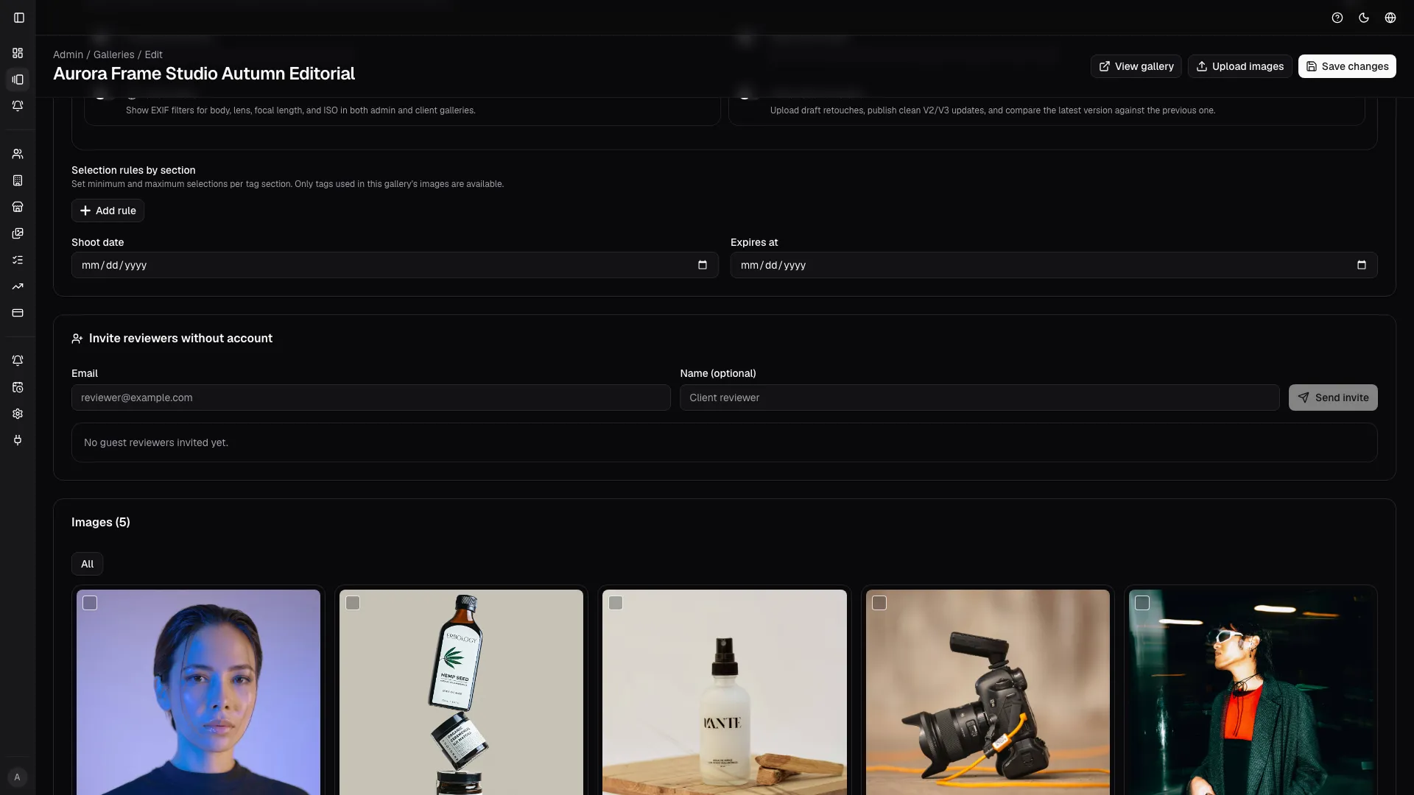Viewport: 1414px width, 795px height.
Task: Select the 'All' image filter tab
Action: coord(87,564)
